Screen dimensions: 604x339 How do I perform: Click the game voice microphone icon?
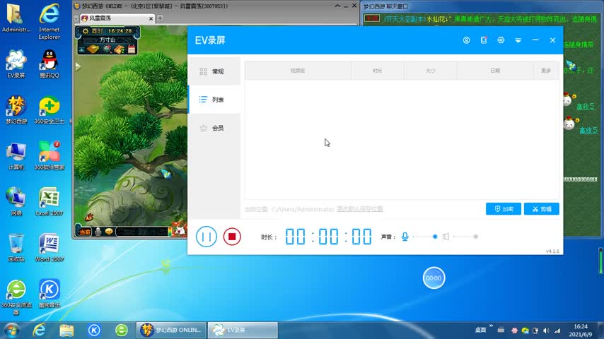tap(98, 232)
